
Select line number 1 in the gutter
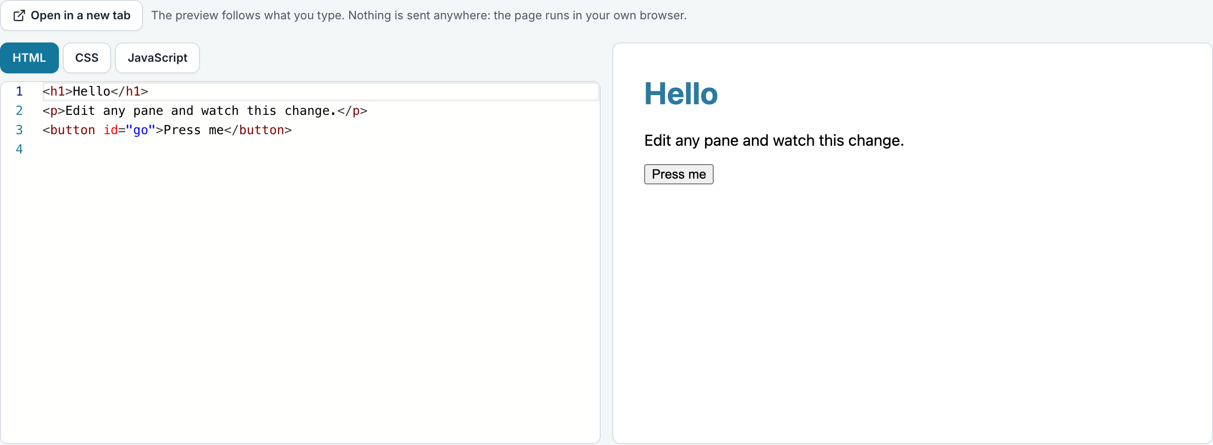(19, 91)
